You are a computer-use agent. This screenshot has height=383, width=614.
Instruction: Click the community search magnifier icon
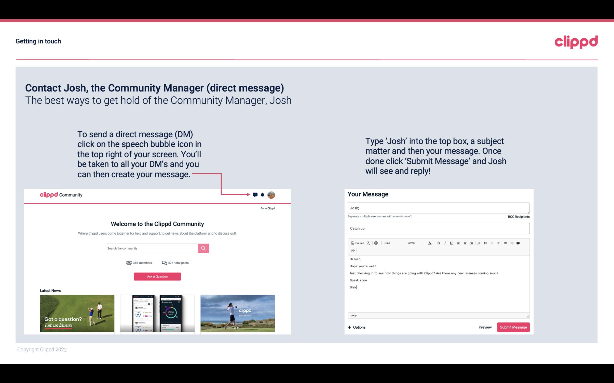(203, 248)
